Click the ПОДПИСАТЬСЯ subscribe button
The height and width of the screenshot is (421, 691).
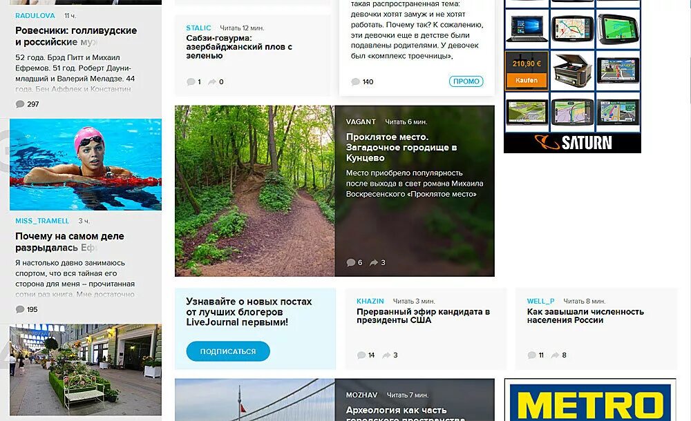[x=228, y=351]
